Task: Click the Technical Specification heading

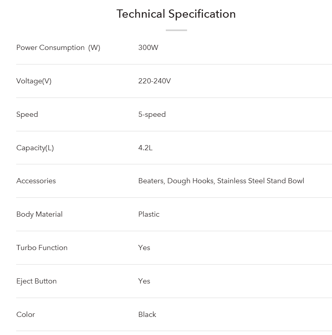Action: point(176,14)
